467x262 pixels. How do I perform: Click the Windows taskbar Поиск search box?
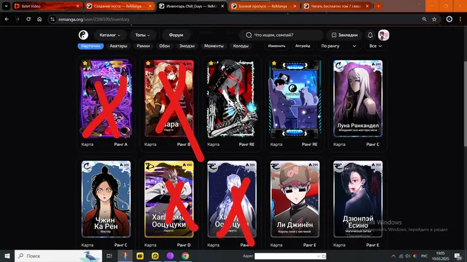coord(58,255)
